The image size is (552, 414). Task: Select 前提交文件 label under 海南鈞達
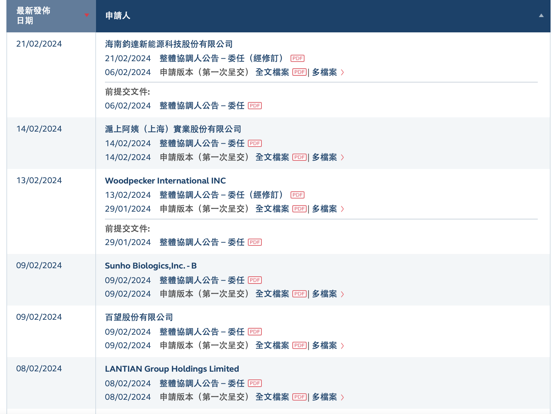(128, 92)
